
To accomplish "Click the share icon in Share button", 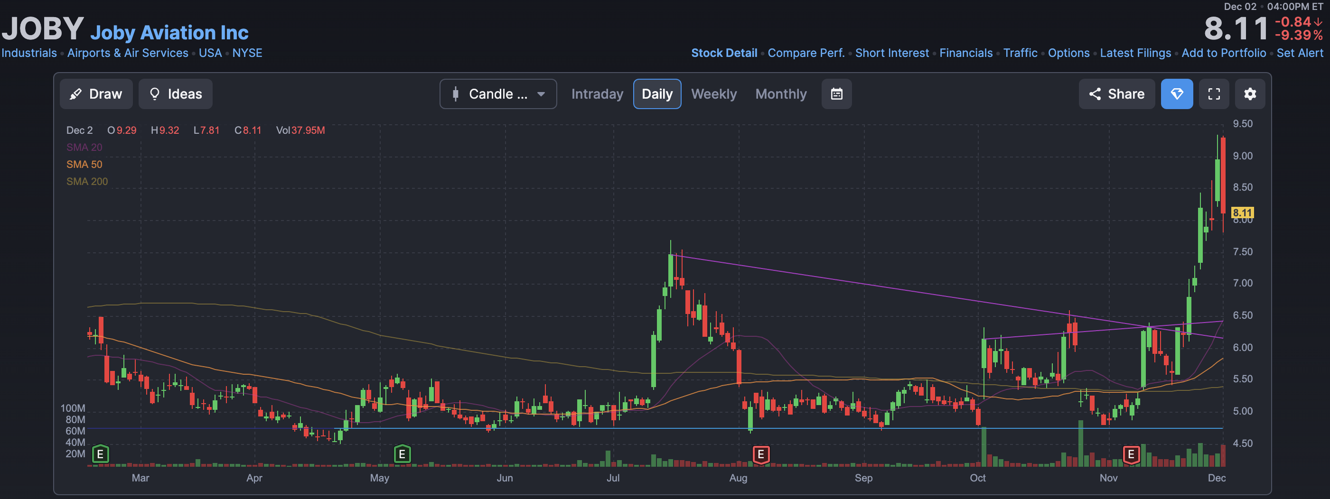I will point(1095,94).
